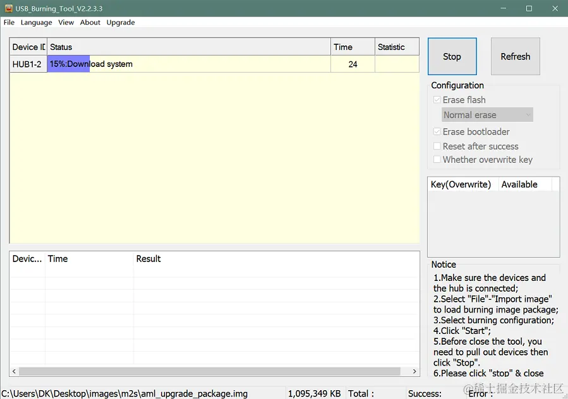Click the 1,095,349 KB size entry

[315, 393]
